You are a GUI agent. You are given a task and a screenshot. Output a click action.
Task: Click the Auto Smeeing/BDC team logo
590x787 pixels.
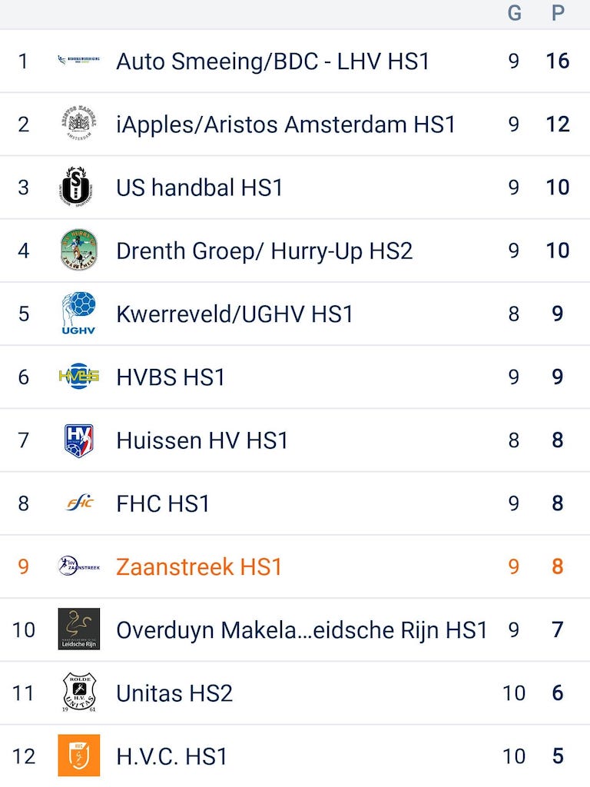[x=78, y=61]
